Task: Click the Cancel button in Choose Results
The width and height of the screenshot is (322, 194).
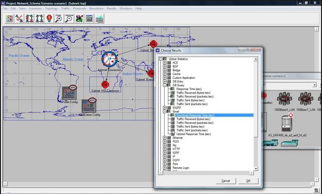Action: click(x=226, y=181)
